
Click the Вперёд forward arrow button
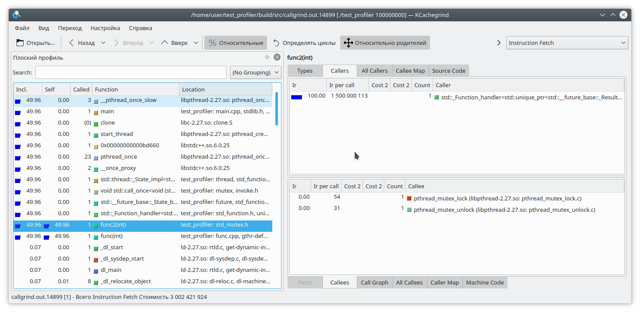click(128, 43)
